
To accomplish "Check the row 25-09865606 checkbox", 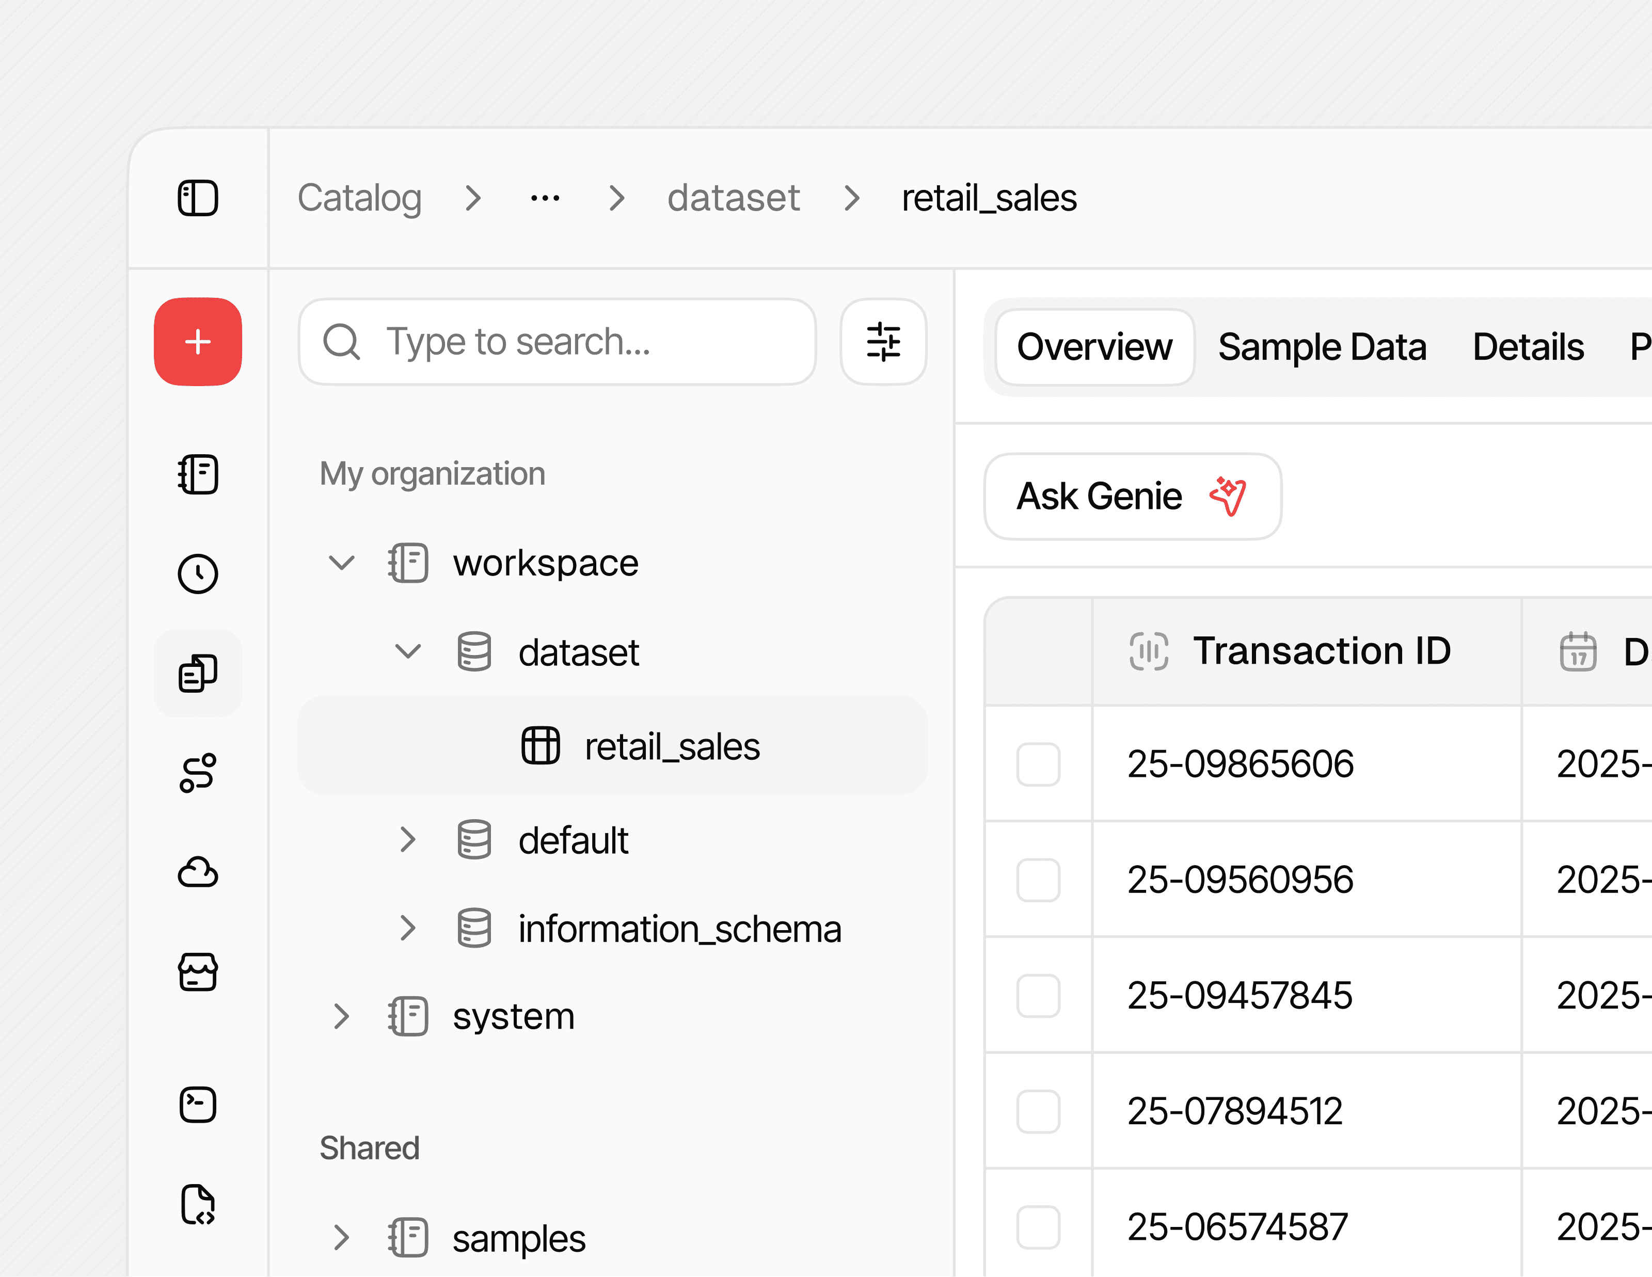I will (1038, 763).
